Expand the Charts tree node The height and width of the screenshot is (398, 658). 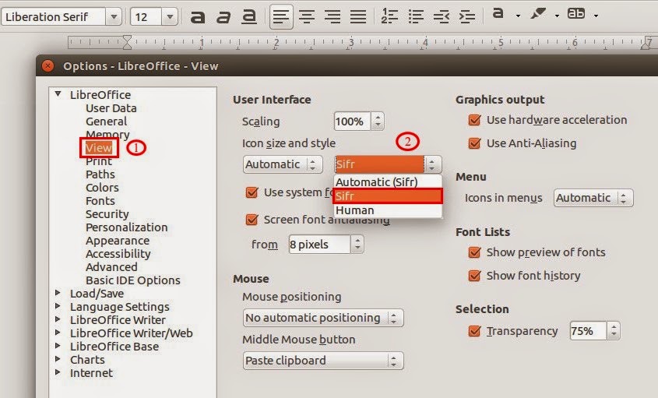[x=58, y=359]
